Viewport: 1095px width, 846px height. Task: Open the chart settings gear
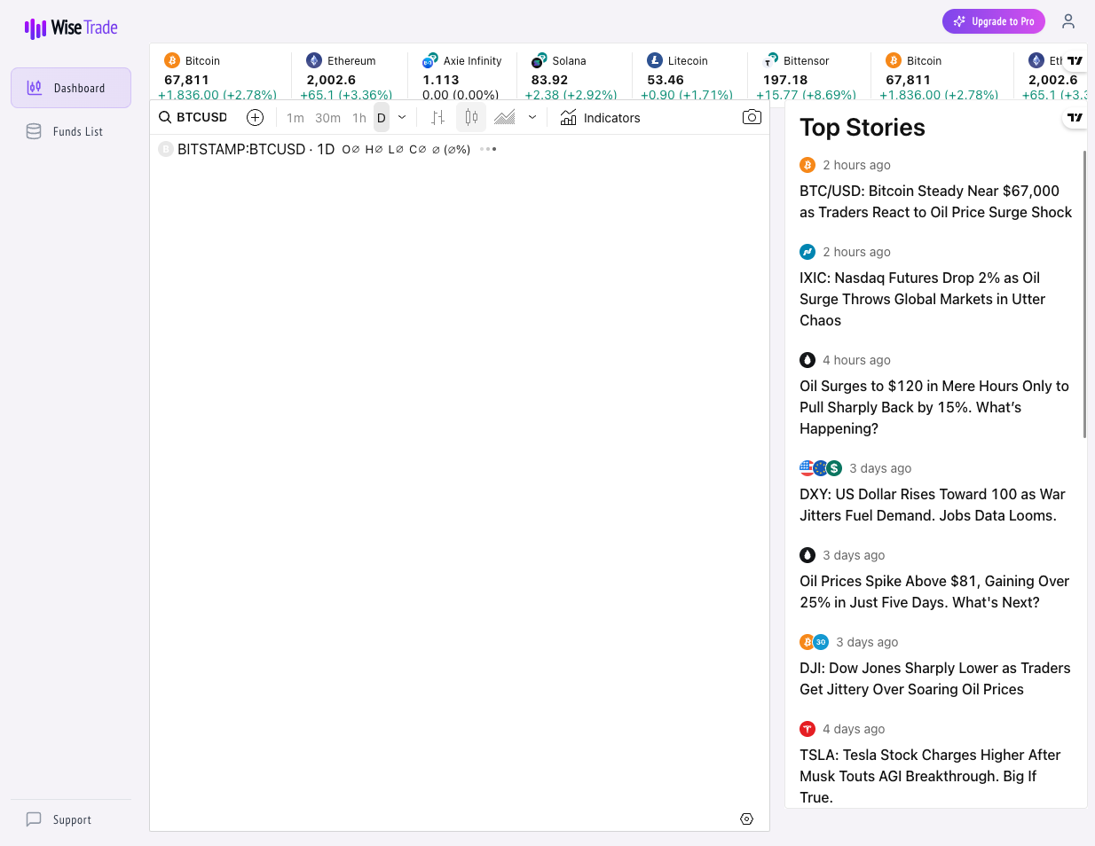746,819
